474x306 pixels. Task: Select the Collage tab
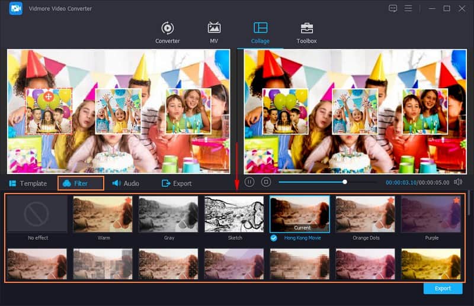[260, 33]
